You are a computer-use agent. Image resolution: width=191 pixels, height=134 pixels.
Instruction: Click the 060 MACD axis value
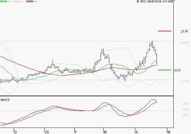click(186, 104)
